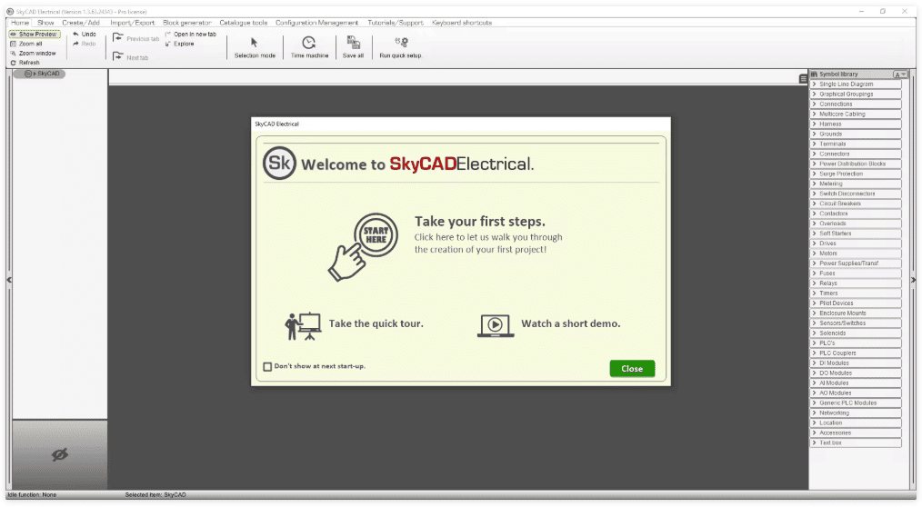Click the Save all icon
This screenshot has height=507, width=922.
click(x=353, y=43)
